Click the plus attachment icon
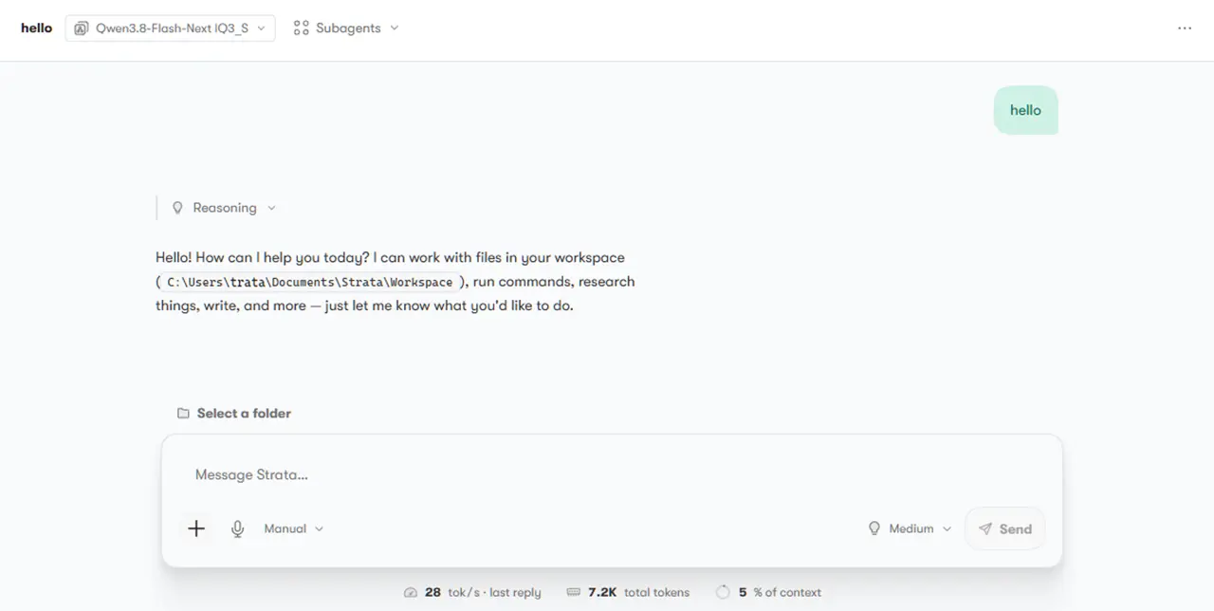This screenshot has width=1214, height=611. (x=196, y=528)
